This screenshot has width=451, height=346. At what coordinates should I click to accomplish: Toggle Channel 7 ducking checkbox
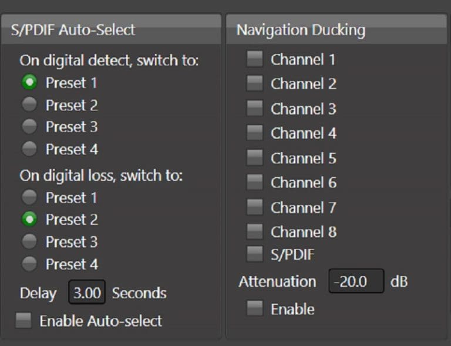pos(254,207)
